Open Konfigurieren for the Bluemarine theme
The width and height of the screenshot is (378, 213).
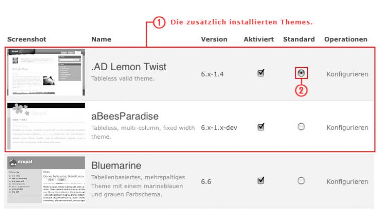click(347, 181)
